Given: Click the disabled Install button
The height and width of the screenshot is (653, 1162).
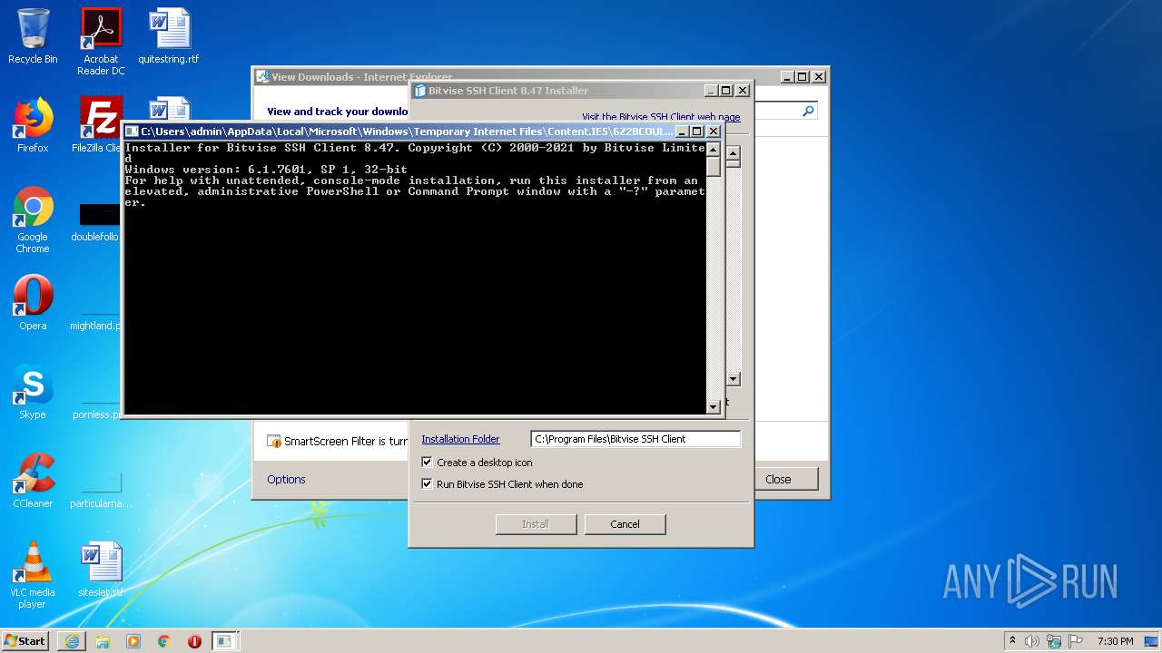Looking at the screenshot, I should [x=536, y=524].
